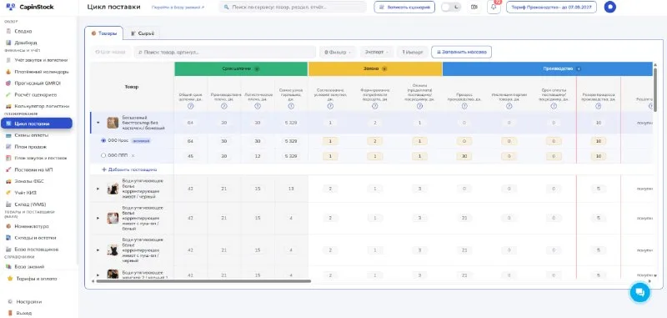Go to Цикл поставки menu item
The width and height of the screenshot is (667, 318).
click(37, 124)
